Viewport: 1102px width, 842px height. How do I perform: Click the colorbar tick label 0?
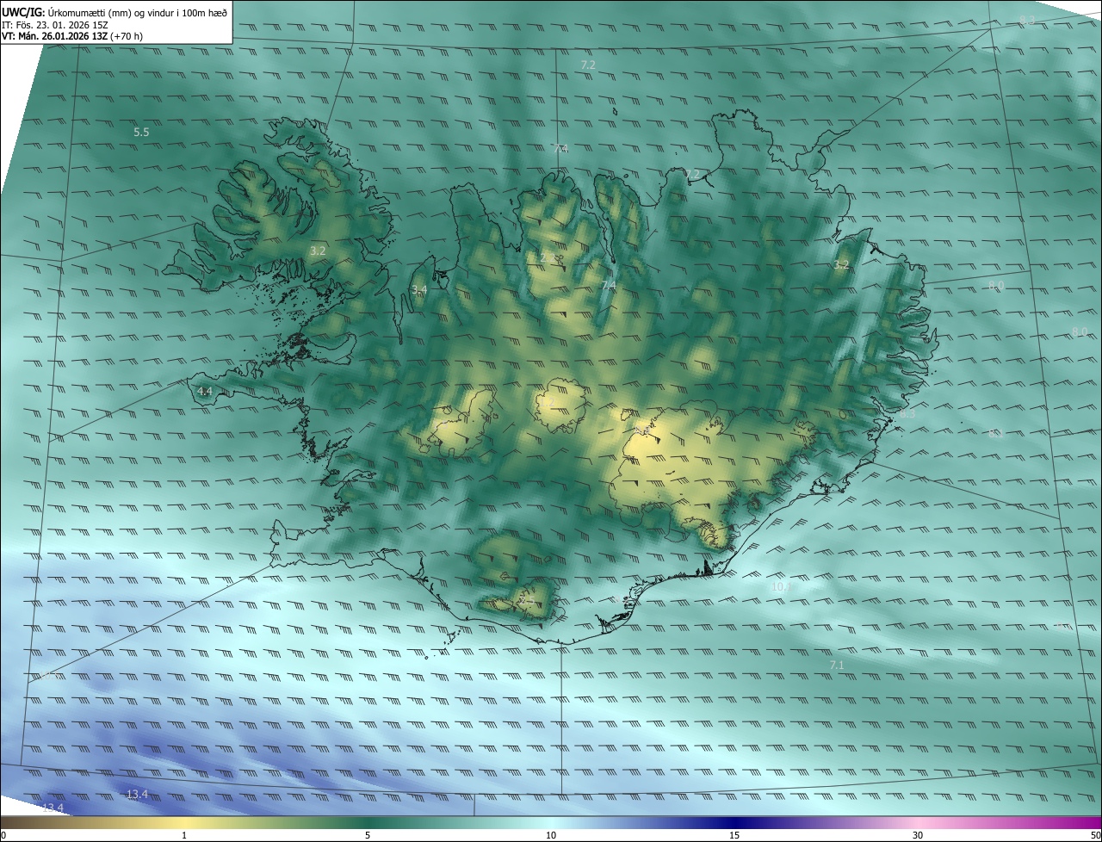coord(3,836)
